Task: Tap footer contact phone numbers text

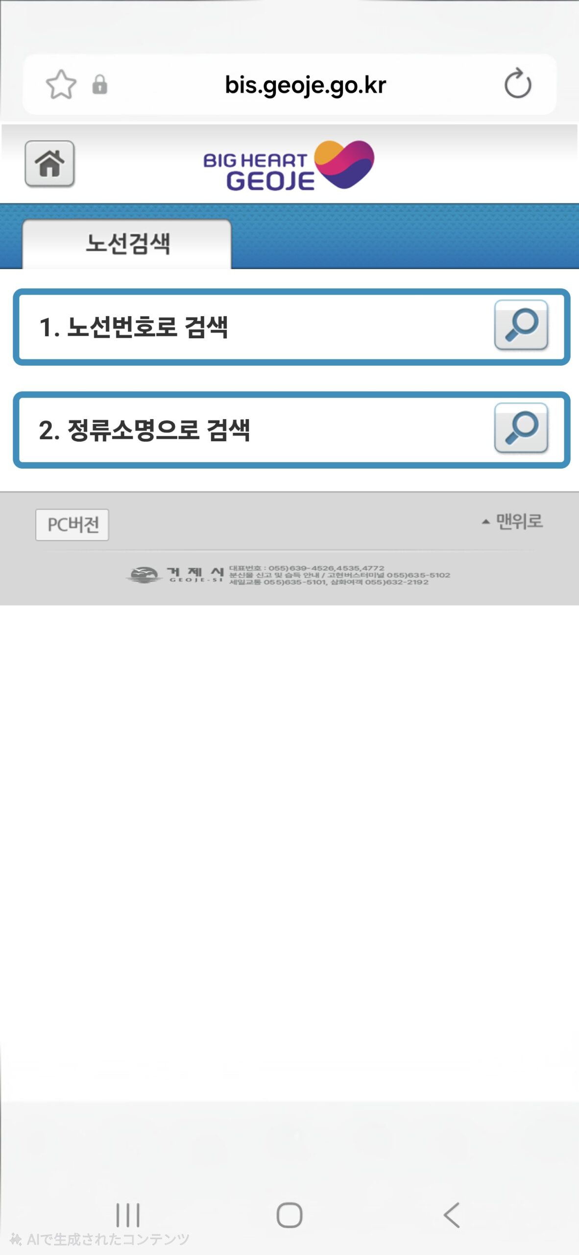Action: [x=339, y=575]
